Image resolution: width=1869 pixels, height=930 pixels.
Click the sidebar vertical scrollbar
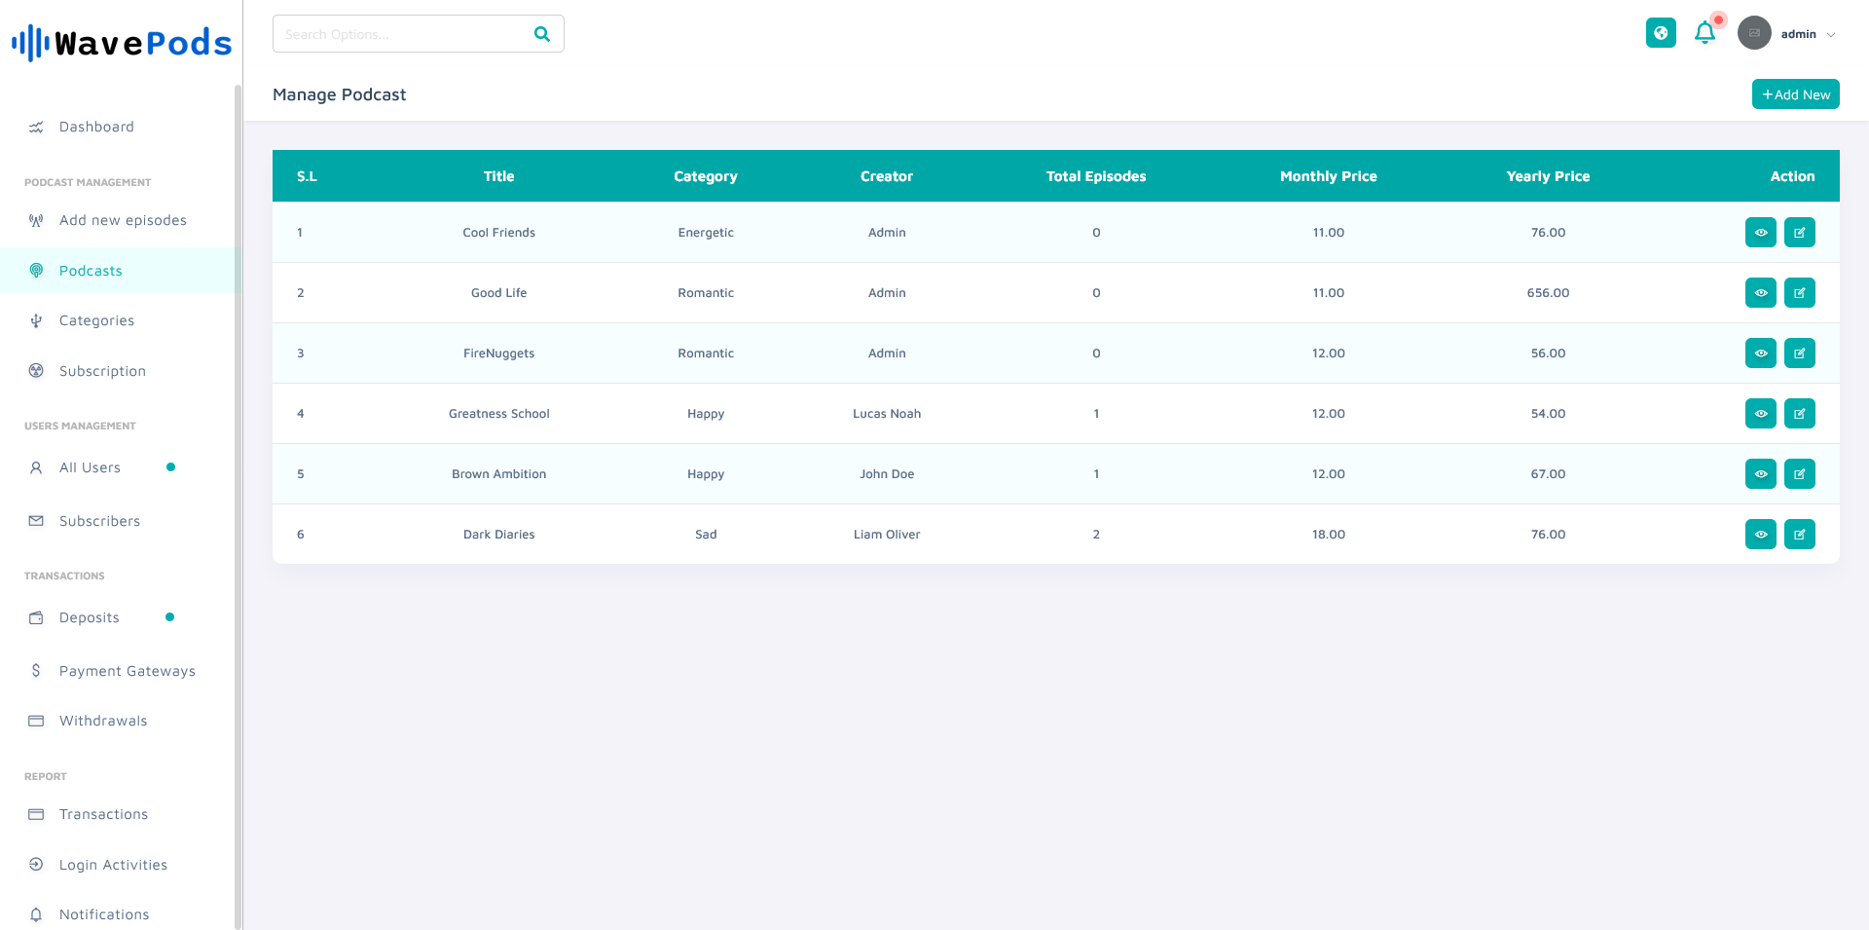coord(238,487)
